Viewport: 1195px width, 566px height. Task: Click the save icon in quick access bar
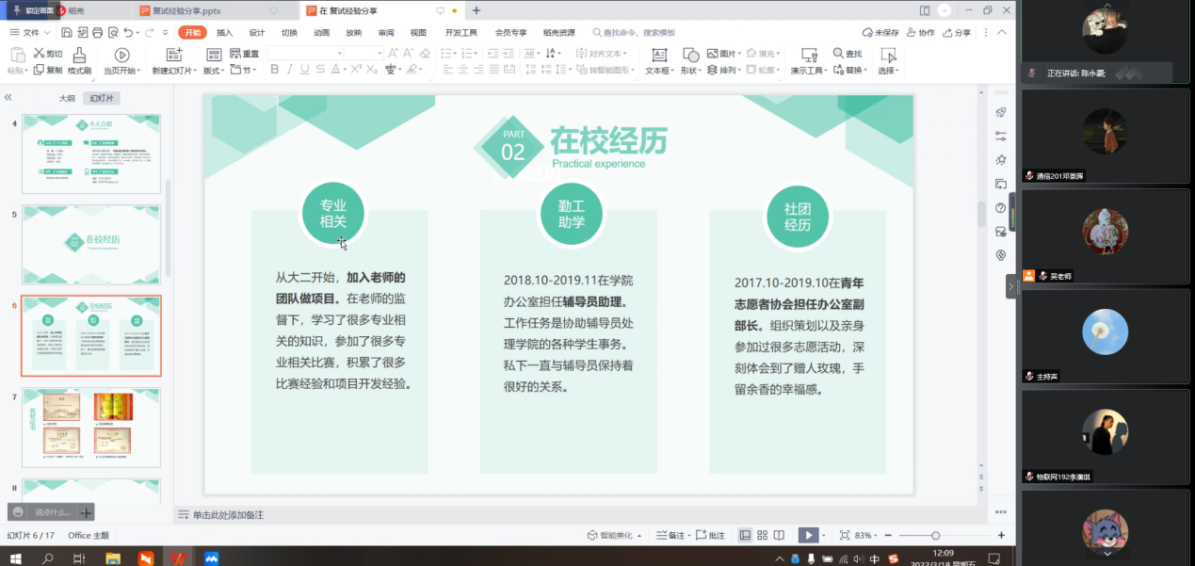(67, 32)
